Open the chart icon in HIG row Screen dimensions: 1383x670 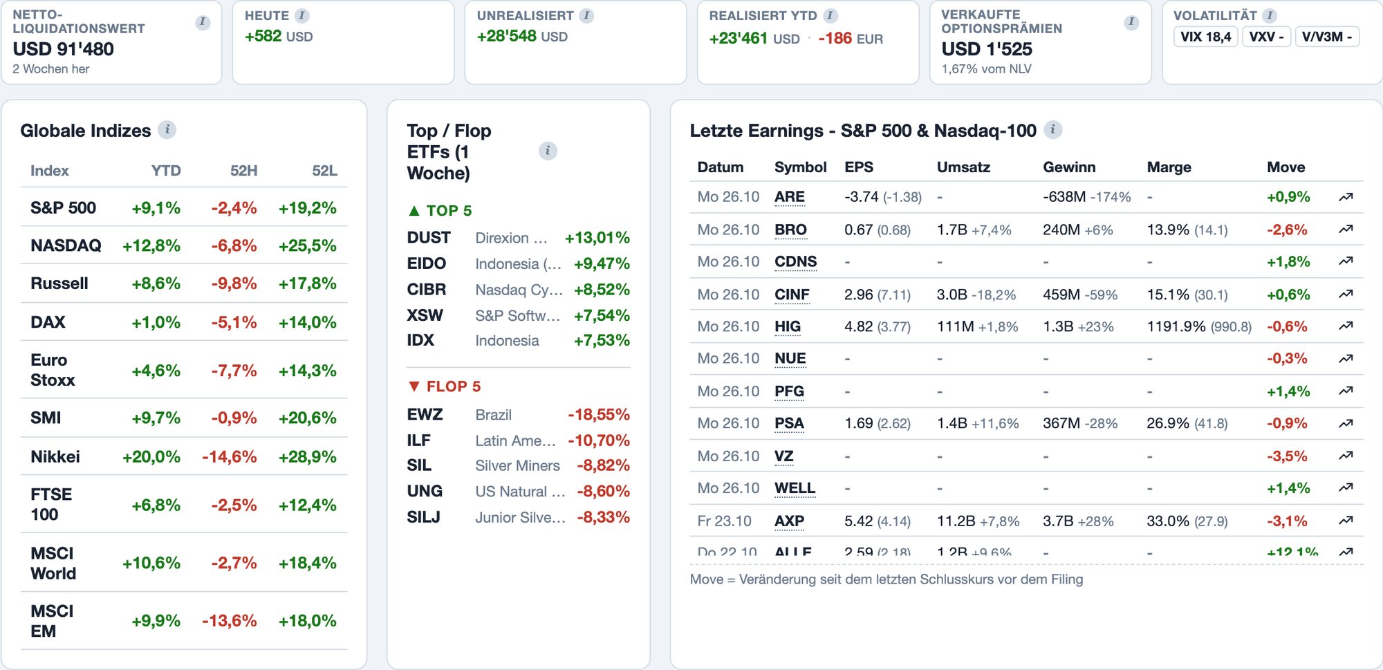[1346, 326]
